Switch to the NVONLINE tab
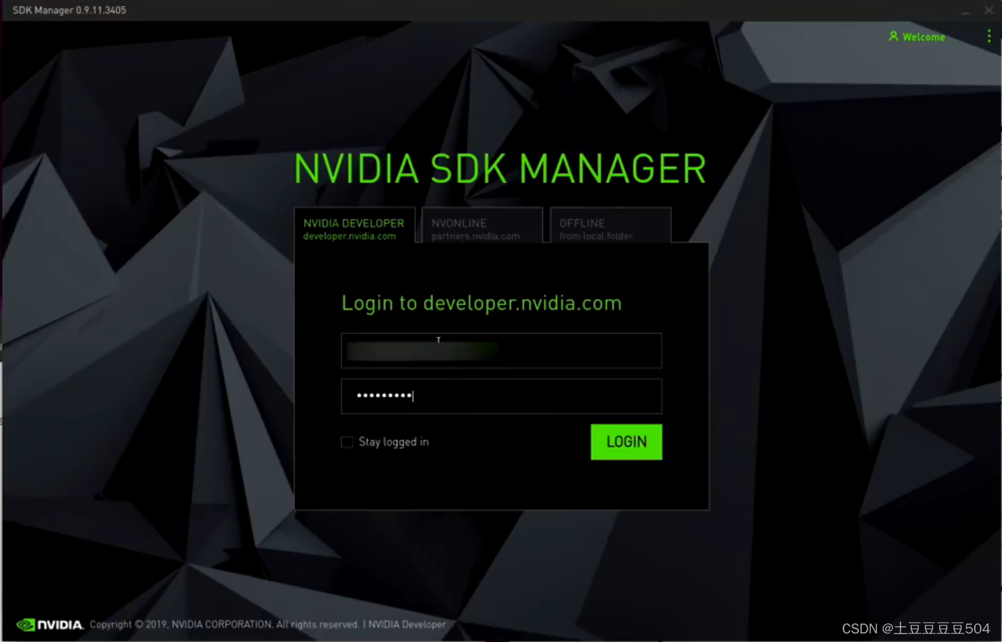 pyautogui.click(x=482, y=226)
